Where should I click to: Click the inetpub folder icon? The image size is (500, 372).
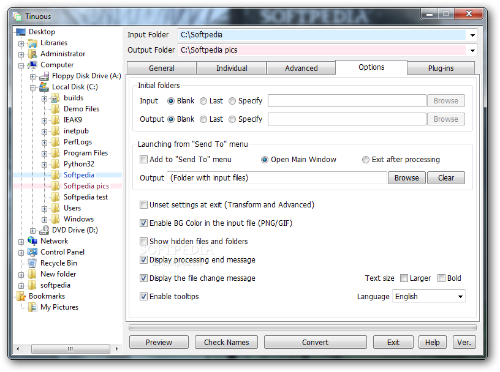[x=56, y=131]
